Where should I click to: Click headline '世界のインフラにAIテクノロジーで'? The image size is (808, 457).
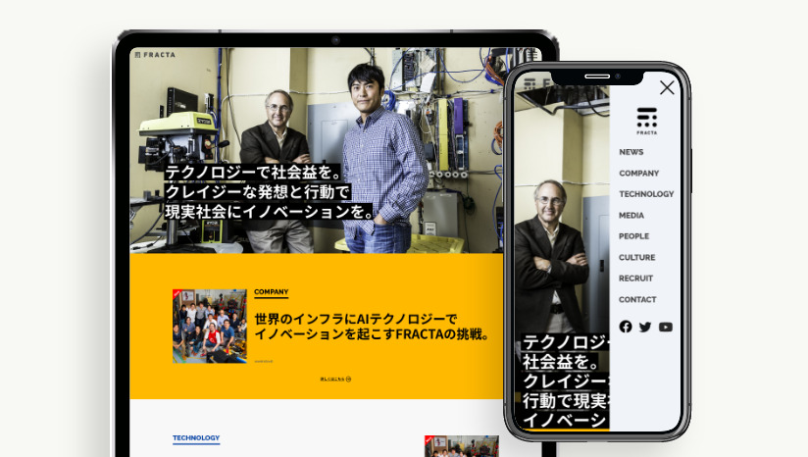pyautogui.click(x=356, y=319)
